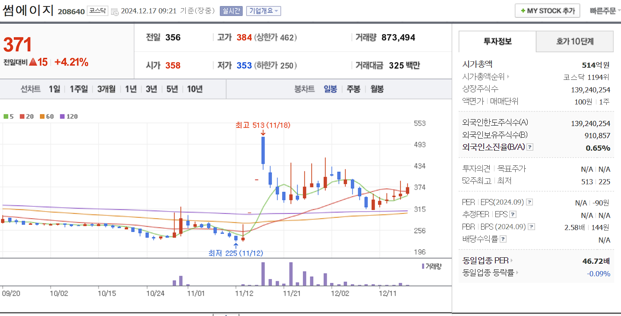Click the + MY STOCK 추가 button

547,9
